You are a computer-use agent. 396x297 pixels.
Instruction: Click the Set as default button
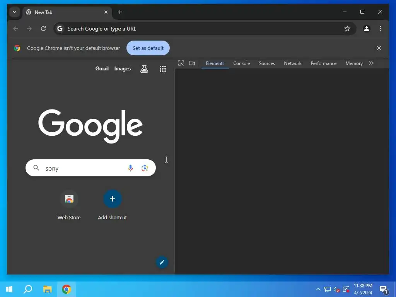click(148, 48)
